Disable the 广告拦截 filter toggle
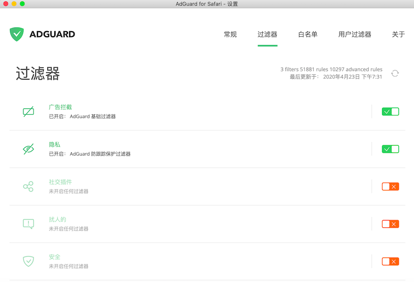The width and height of the screenshot is (414, 282). point(390,112)
